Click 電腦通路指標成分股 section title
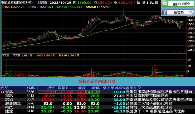This screenshot has height=114, width=195. [x=97, y=82]
